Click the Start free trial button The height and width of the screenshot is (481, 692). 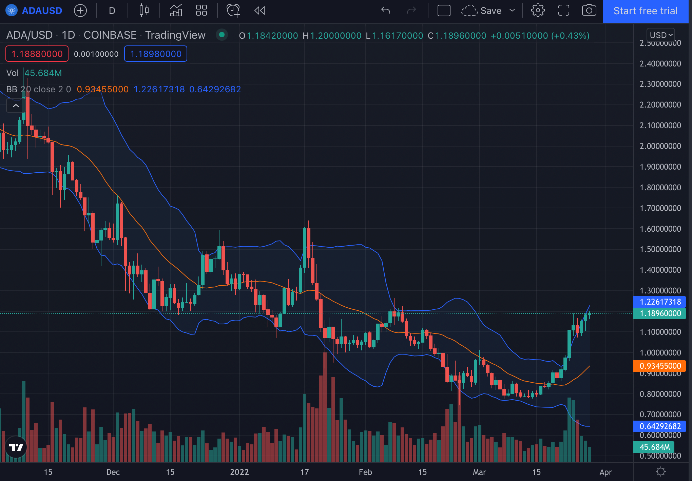tap(646, 11)
